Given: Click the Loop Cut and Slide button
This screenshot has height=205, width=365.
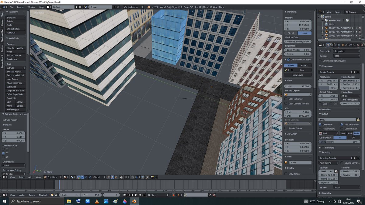Looking at the screenshot, I should (x=15, y=91).
